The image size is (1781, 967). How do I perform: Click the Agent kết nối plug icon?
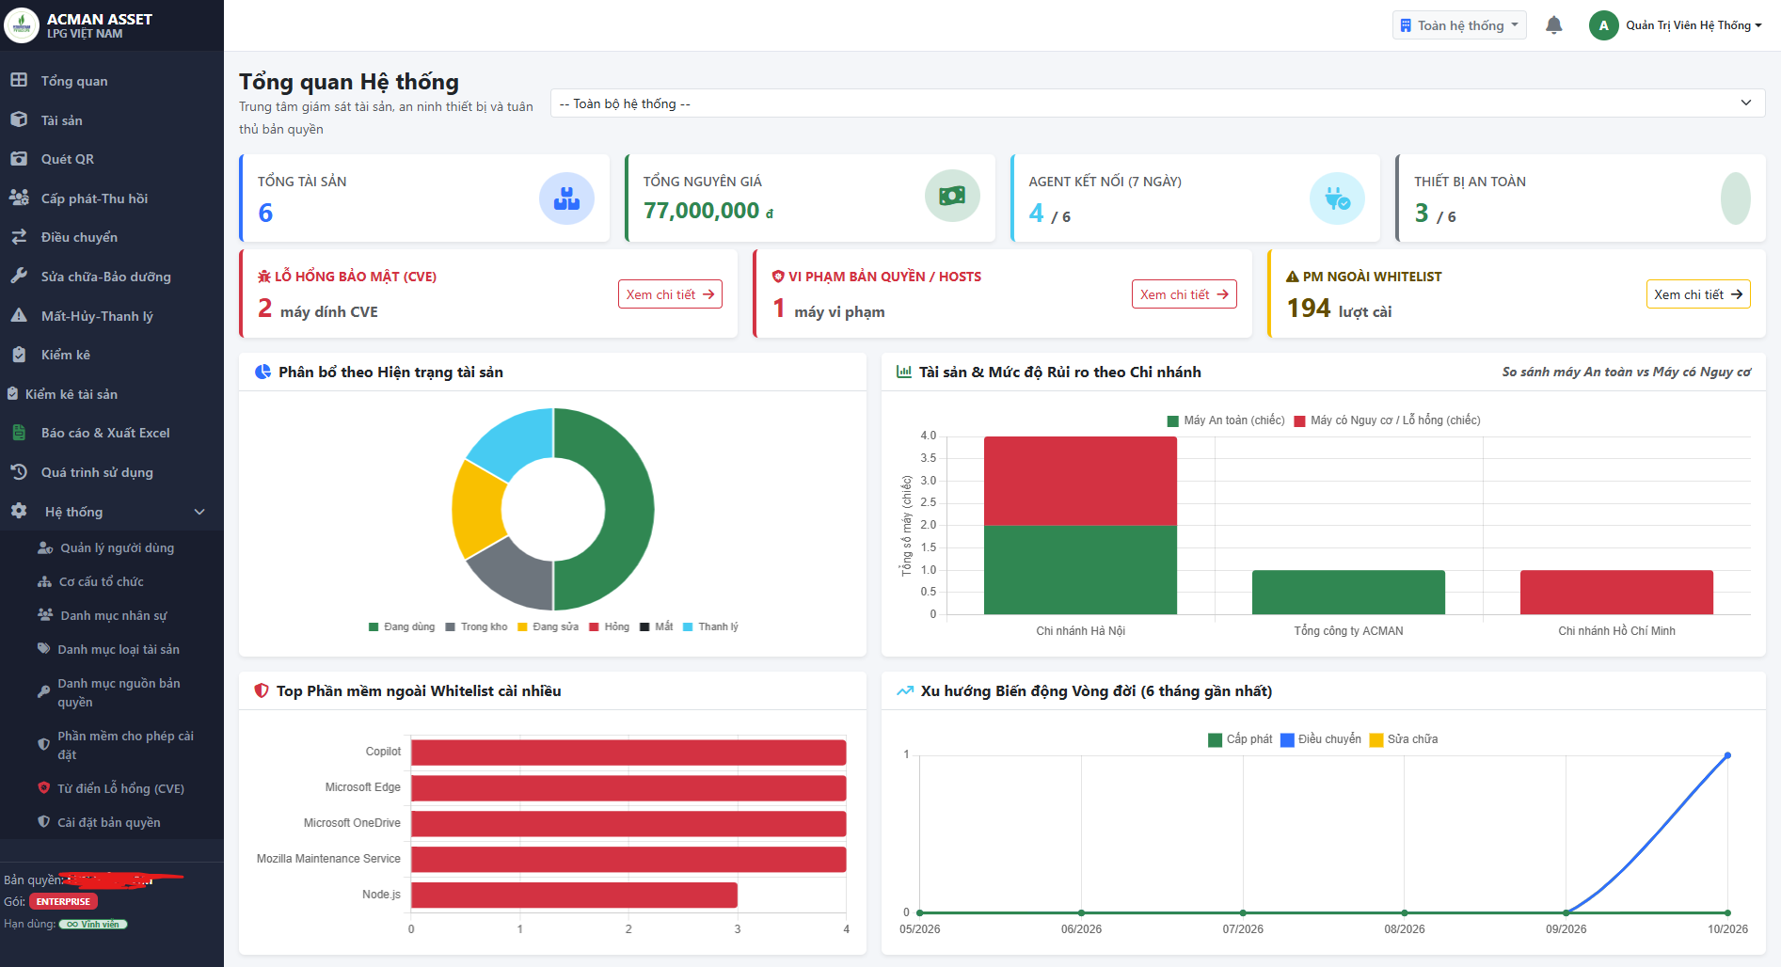point(1337,198)
